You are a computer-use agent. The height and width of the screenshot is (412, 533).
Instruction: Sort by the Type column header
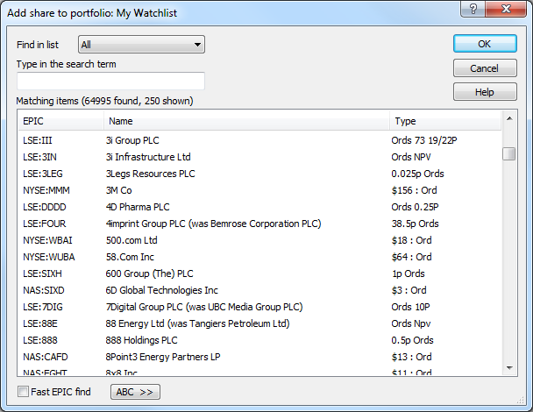point(445,121)
